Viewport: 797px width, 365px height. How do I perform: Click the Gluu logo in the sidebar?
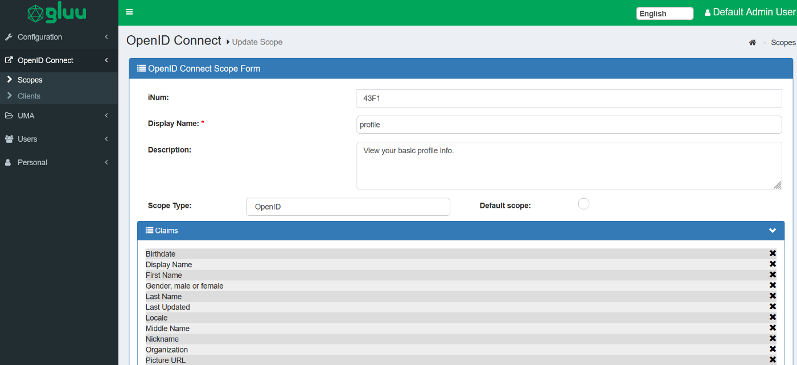[x=57, y=13]
